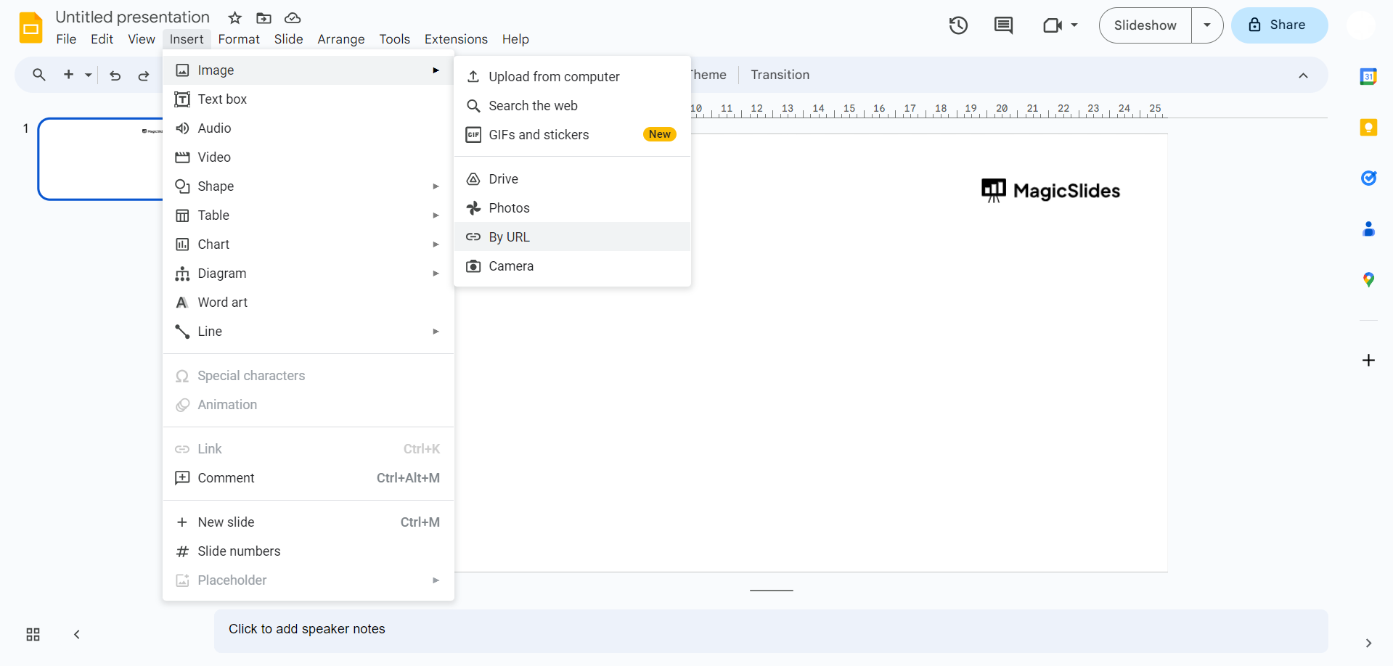This screenshot has width=1393, height=666.
Task: Open version history clock icon
Action: point(958,25)
